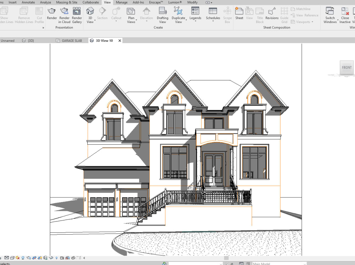Launch Render in Cloud

(64, 11)
